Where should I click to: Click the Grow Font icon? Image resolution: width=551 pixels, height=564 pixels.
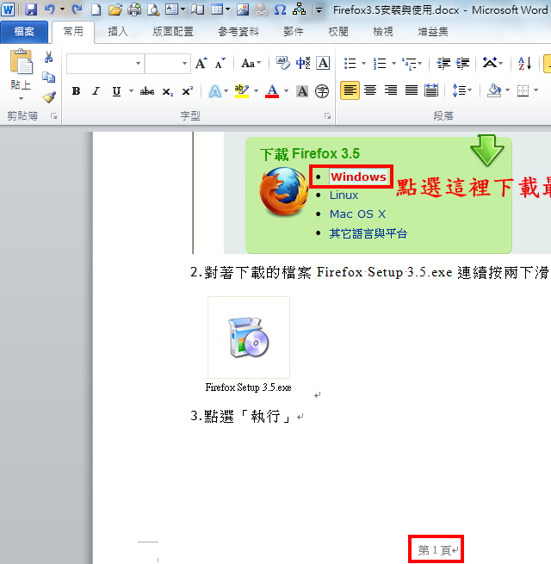pos(201,64)
